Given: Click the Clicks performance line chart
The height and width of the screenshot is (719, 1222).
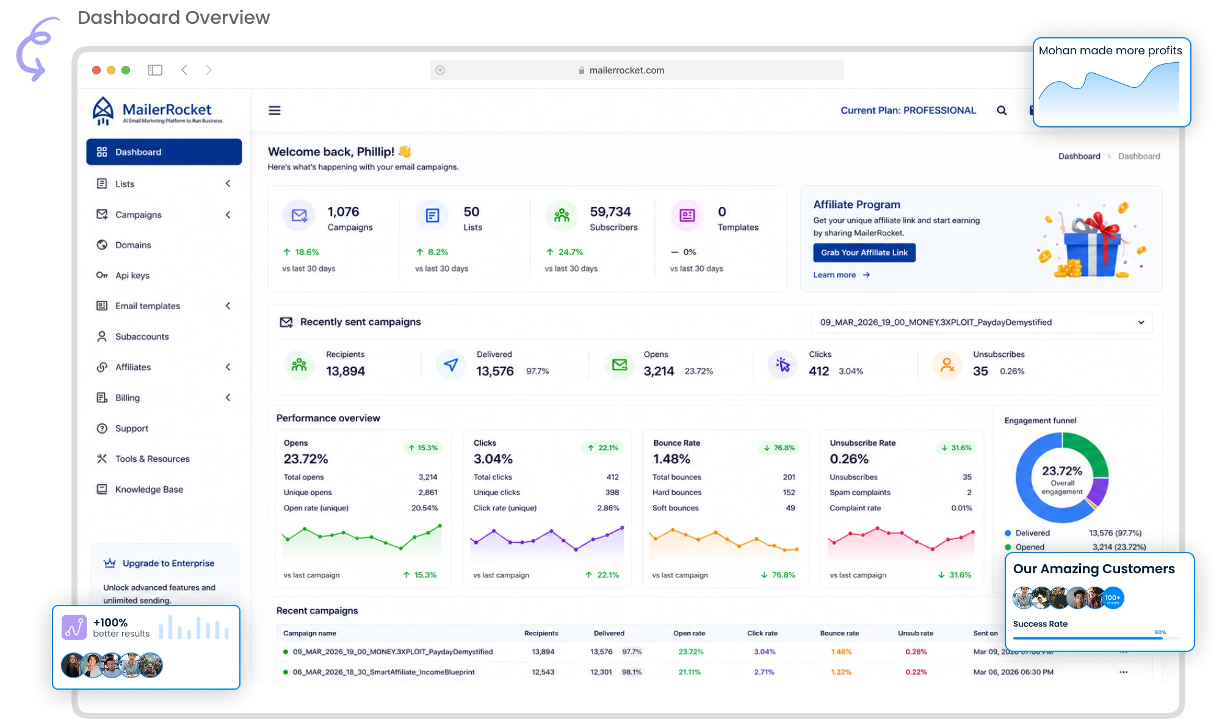Looking at the screenshot, I should (547, 542).
